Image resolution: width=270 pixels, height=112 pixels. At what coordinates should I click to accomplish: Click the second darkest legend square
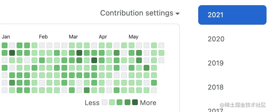[x=128, y=102]
